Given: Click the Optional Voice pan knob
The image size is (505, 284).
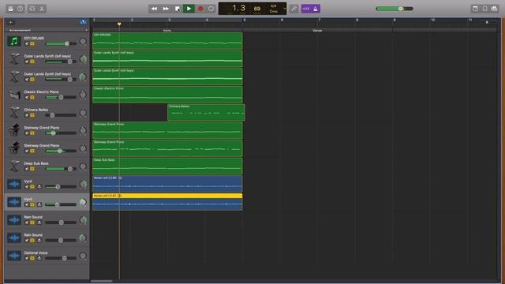Looking at the screenshot, I should pos(83,256).
